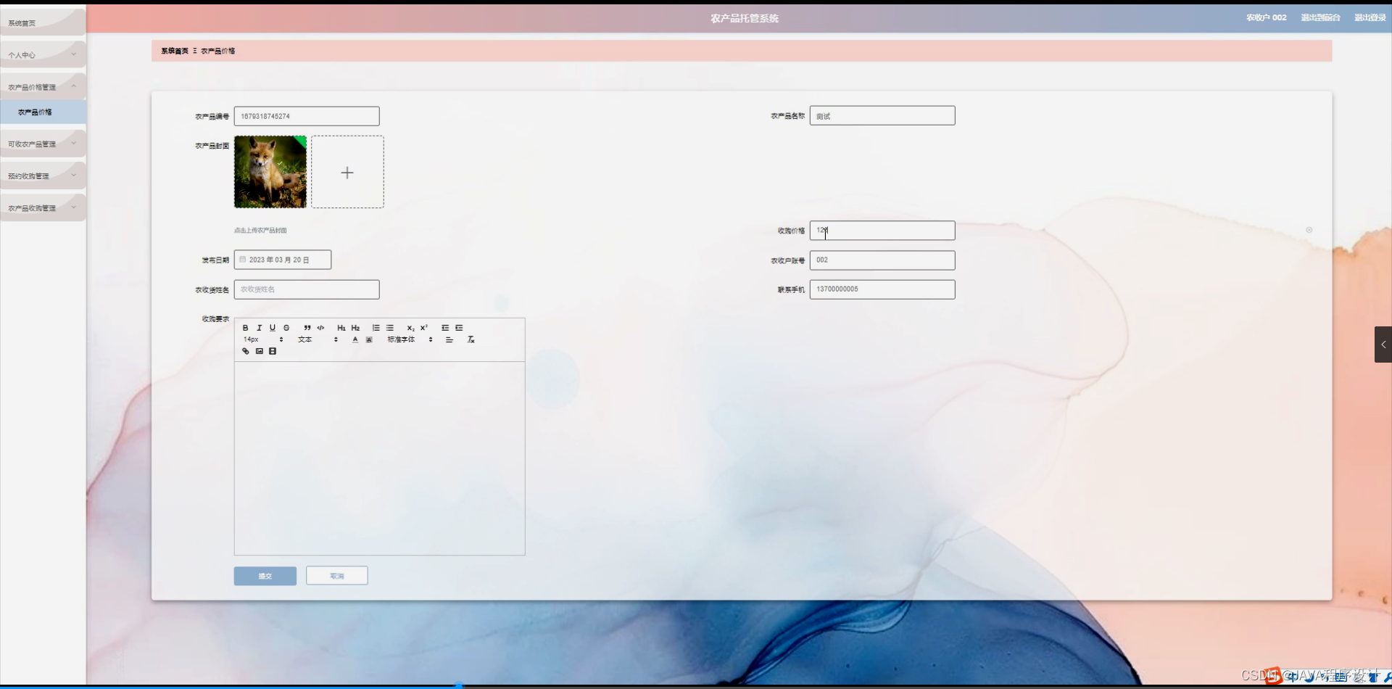1392x689 pixels.
Task: Click 系统首页 in the breadcrumb
Action: click(175, 51)
